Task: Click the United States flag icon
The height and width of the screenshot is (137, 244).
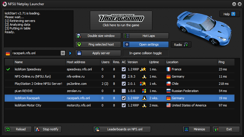Action: (x=169, y=105)
